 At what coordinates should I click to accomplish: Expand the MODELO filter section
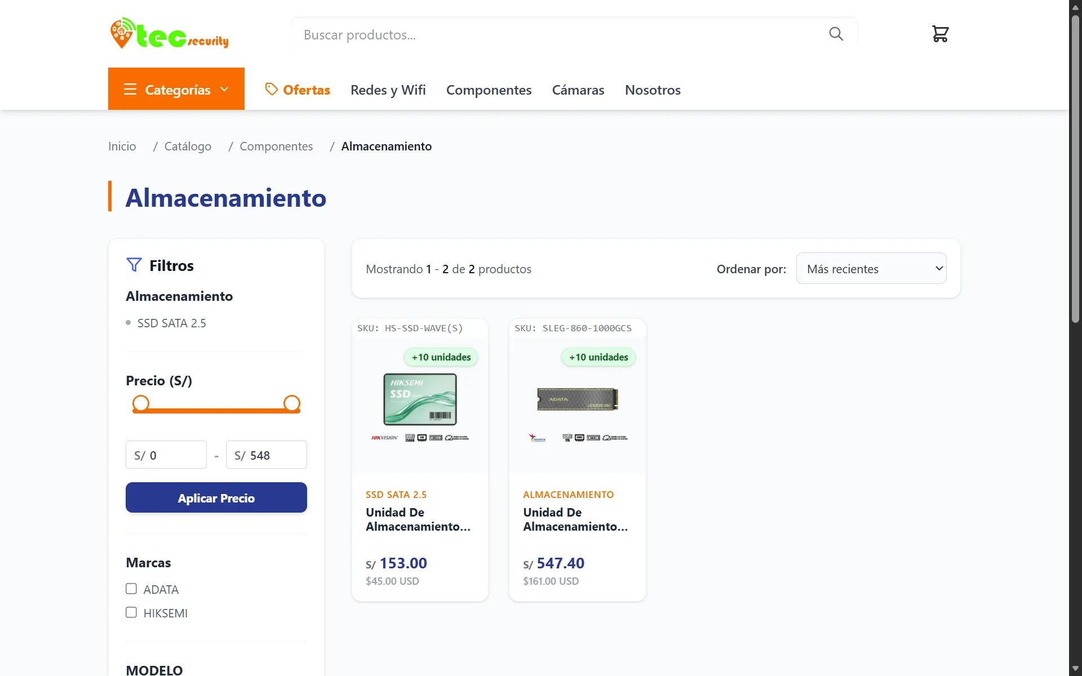click(x=154, y=669)
